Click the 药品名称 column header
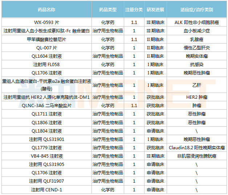 click(x=46, y=9)
